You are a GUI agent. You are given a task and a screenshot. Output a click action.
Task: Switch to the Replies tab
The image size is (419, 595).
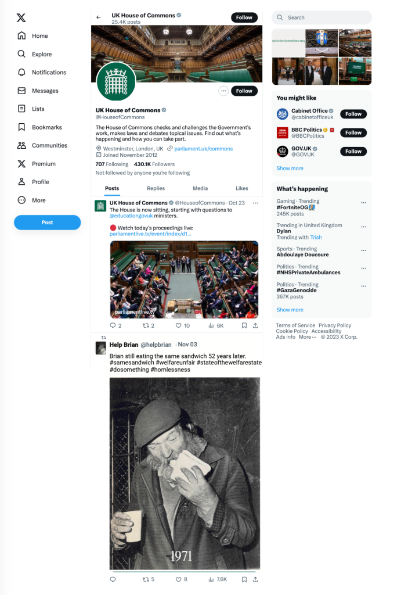pyautogui.click(x=156, y=188)
